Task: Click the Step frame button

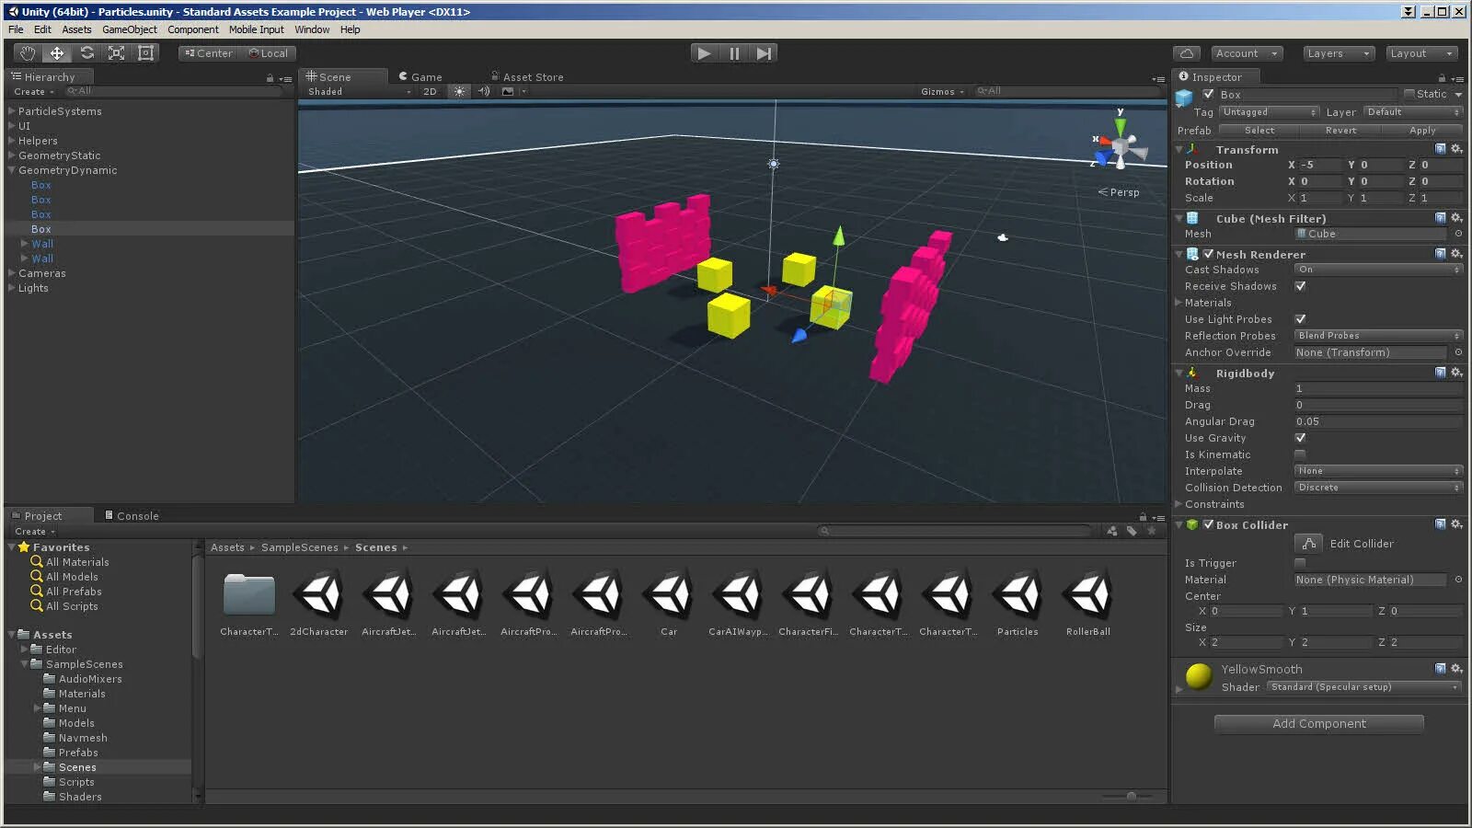Action: coord(764,53)
